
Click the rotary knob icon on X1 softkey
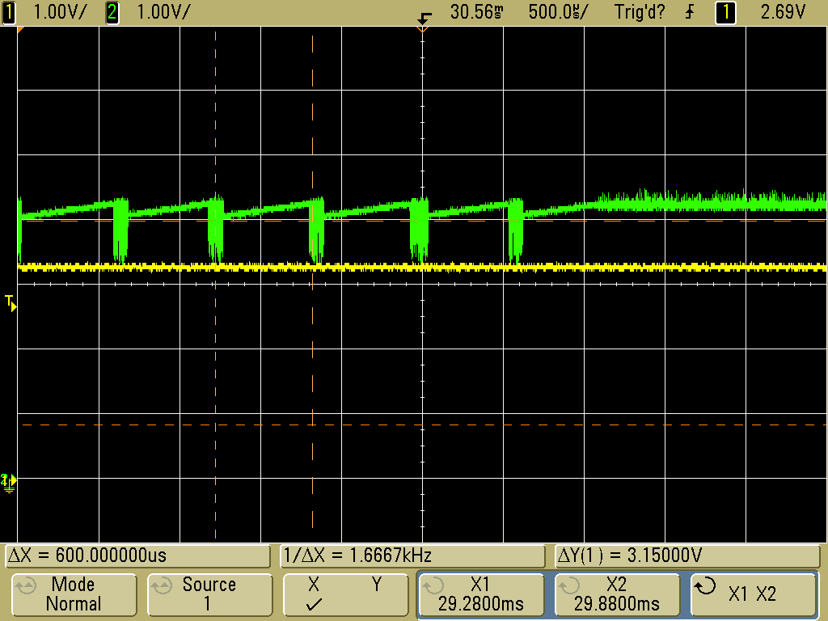tap(433, 585)
